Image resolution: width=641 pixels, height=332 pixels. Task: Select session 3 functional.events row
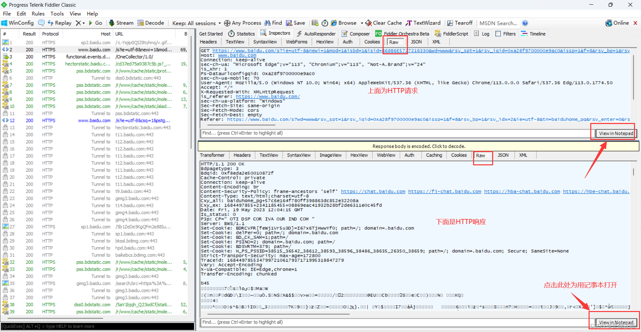click(95, 57)
